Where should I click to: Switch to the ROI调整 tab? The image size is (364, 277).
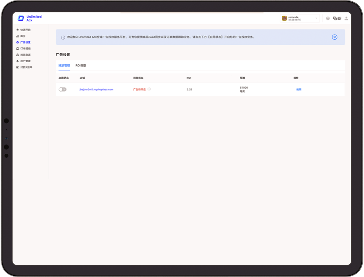81,66
